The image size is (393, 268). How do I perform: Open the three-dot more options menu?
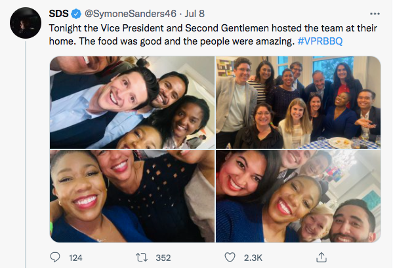click(x=375, y=14)
